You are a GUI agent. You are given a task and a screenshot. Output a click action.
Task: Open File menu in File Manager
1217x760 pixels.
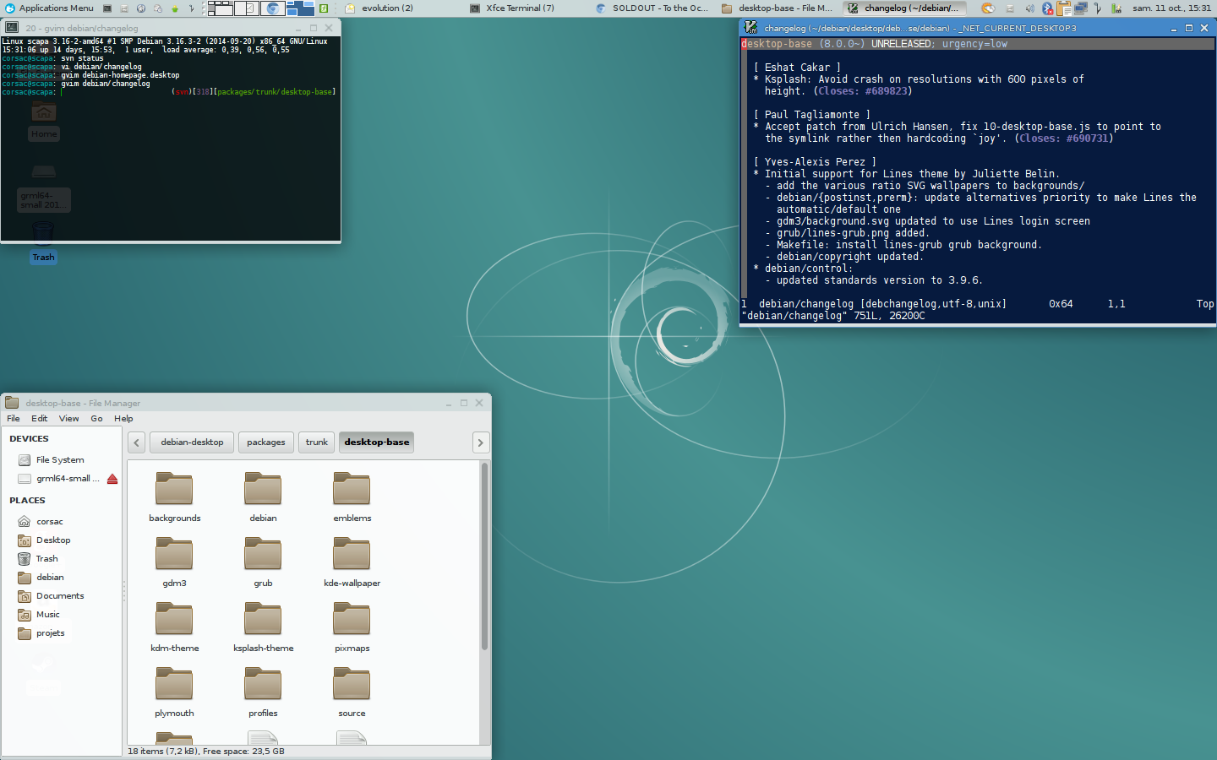(x=14, y=418)
